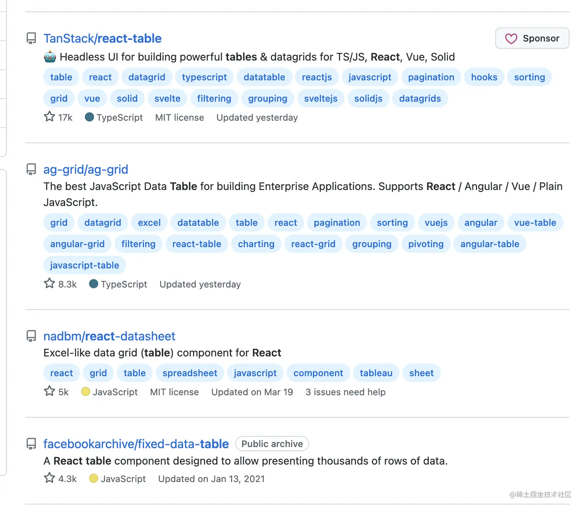Select 'hooks' topic tag under react-table
The height and width of the screenshot is (511, 584).
[x=484, y=77]
